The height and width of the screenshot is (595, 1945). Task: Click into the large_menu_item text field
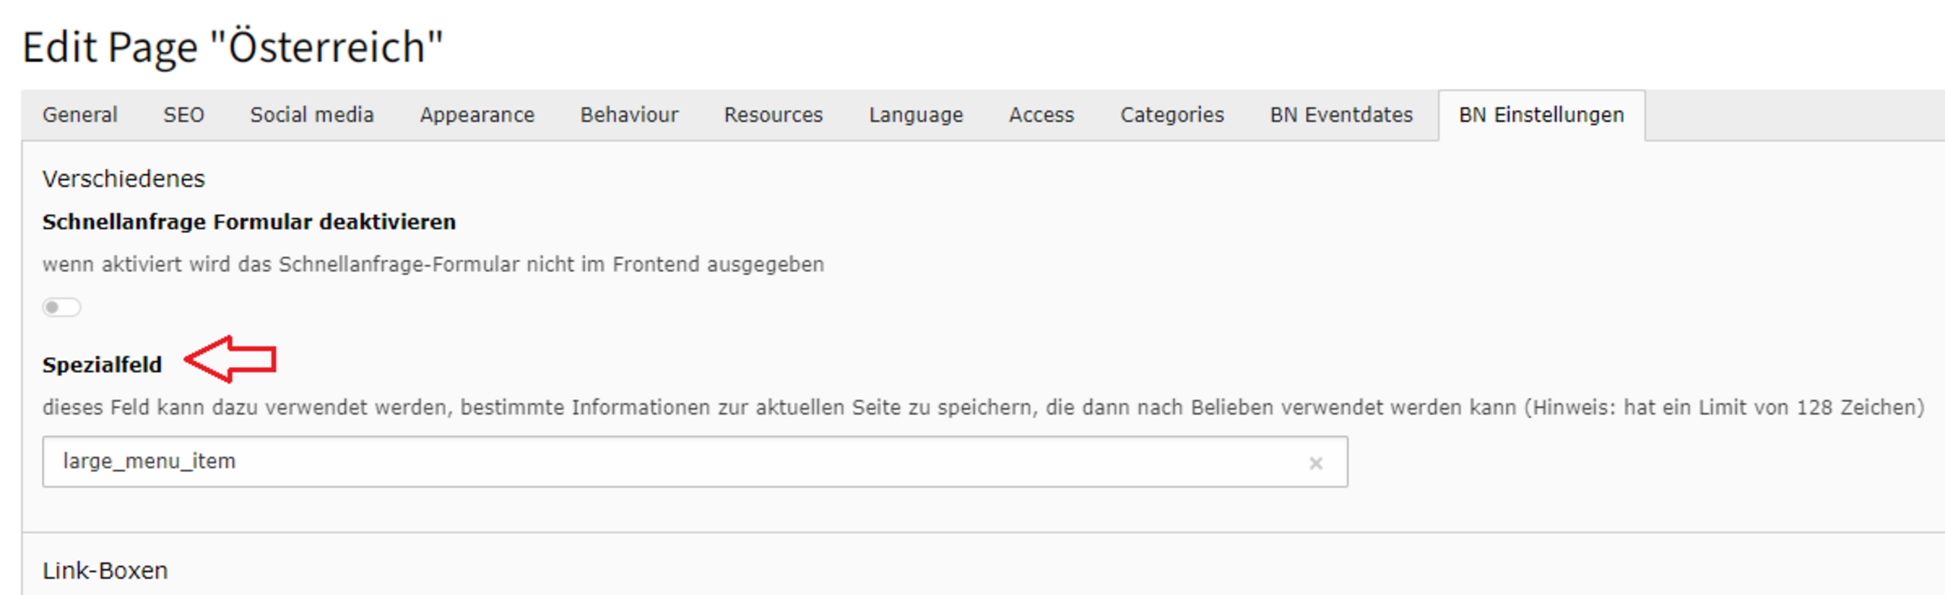tap(669, 461)
